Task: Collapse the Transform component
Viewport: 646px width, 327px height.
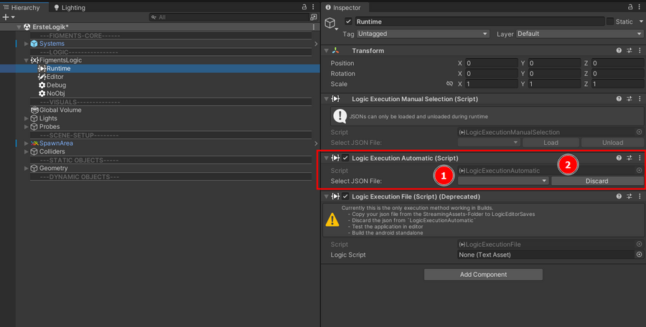Action: tap(327, 51)
